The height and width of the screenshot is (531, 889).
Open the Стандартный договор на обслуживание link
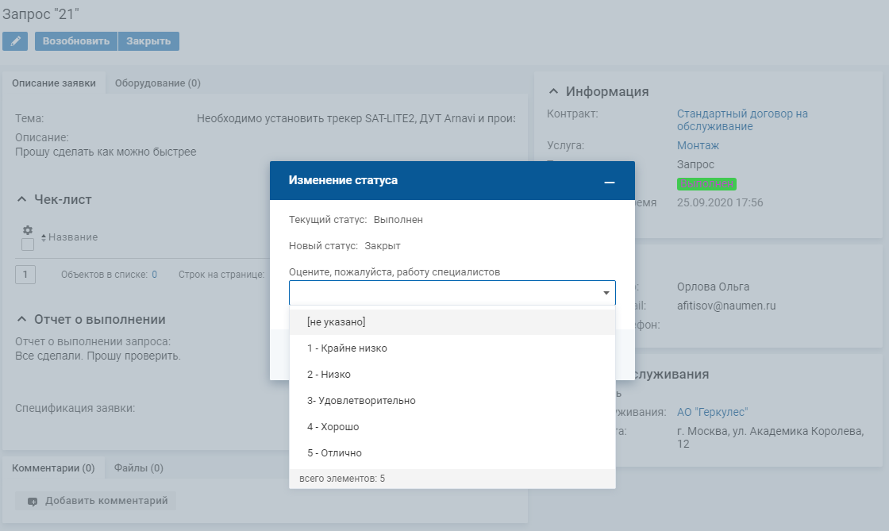742,120
